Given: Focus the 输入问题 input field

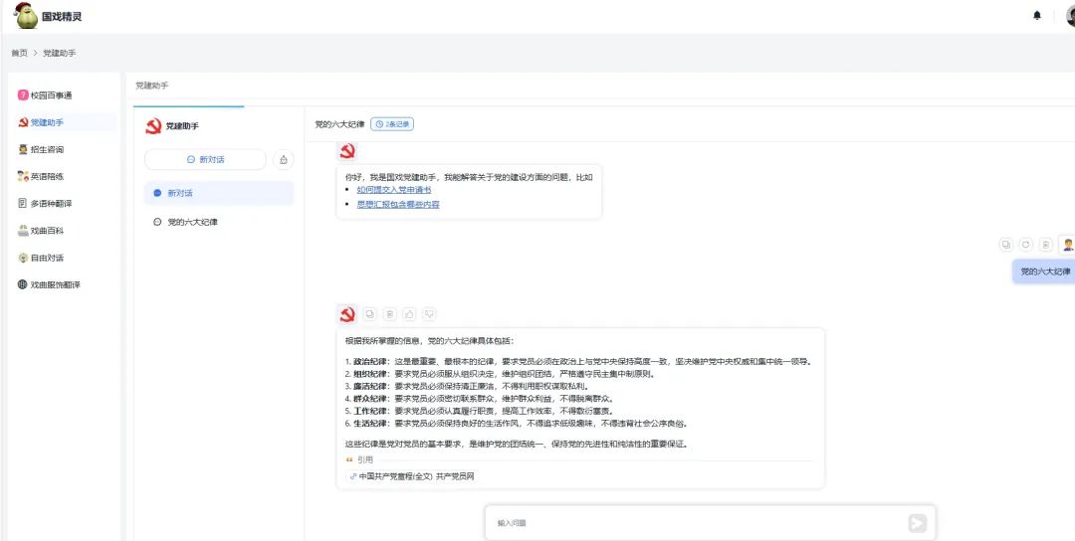Looking at the screenshot, I should [696, 523].
